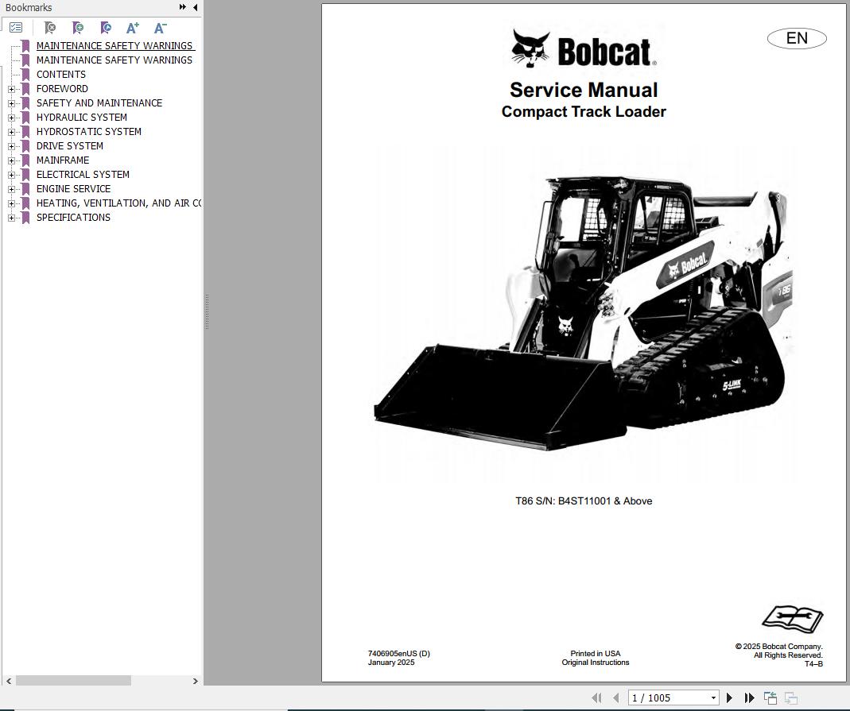Click the 'Service Manual' title text
This screenshot has width=850, height=711.
point(584,90)
